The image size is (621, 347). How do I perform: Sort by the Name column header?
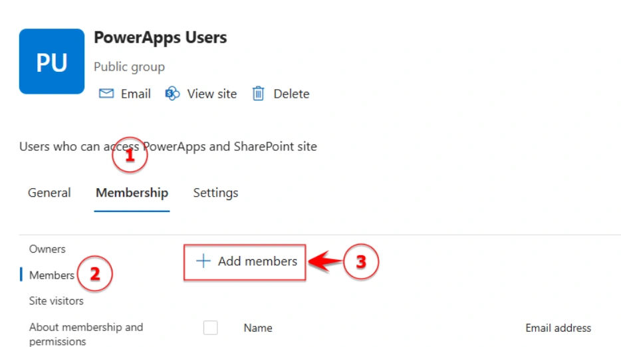pyautogui.click(x=258, y=328)
